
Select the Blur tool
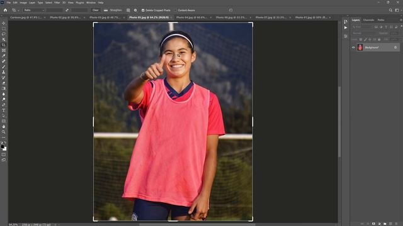click(x=4, y=94)
